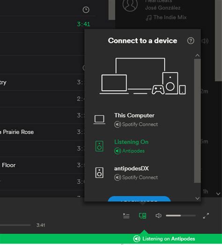Open The Indie Mix playlist link
The image size is (222, 245).
pyautogui.click(x=170, y=17)
